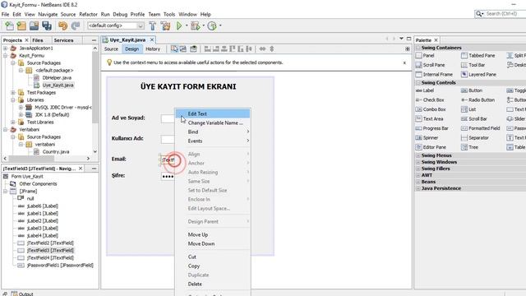Click the Open Project toolbar icon
This screenshot has height=296, width=526.
pos(34,25)
